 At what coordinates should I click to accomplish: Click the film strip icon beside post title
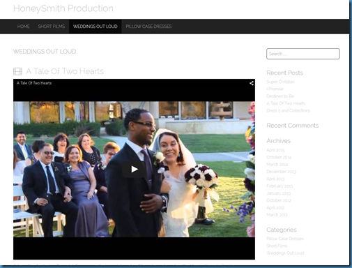(17, 71)
